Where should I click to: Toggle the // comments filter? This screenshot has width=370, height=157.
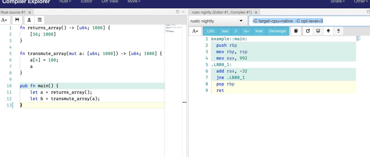click(236, 31)
